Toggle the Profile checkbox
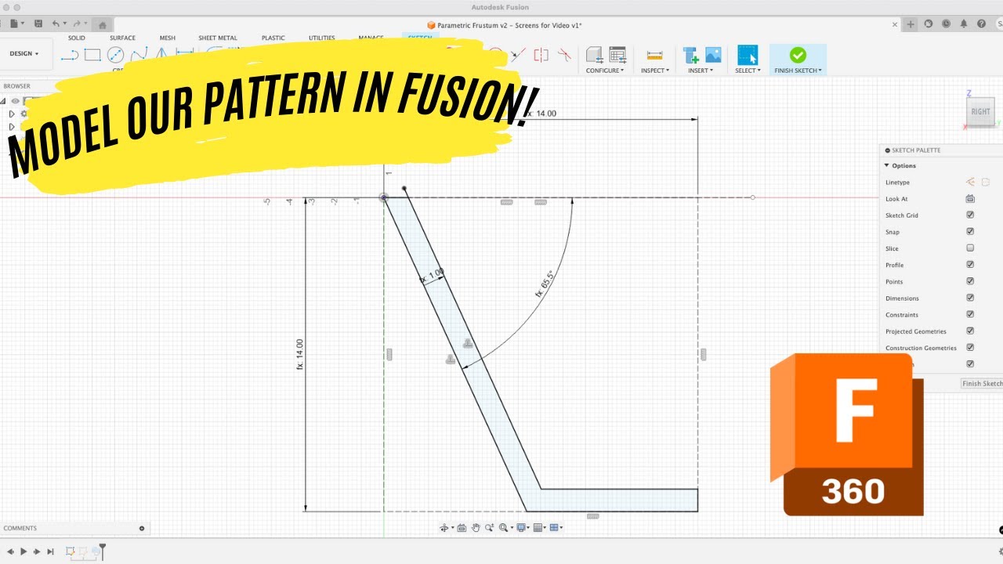 [970, 265]
